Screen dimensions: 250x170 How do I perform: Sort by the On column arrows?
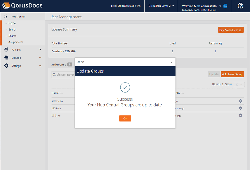(182, 93)
